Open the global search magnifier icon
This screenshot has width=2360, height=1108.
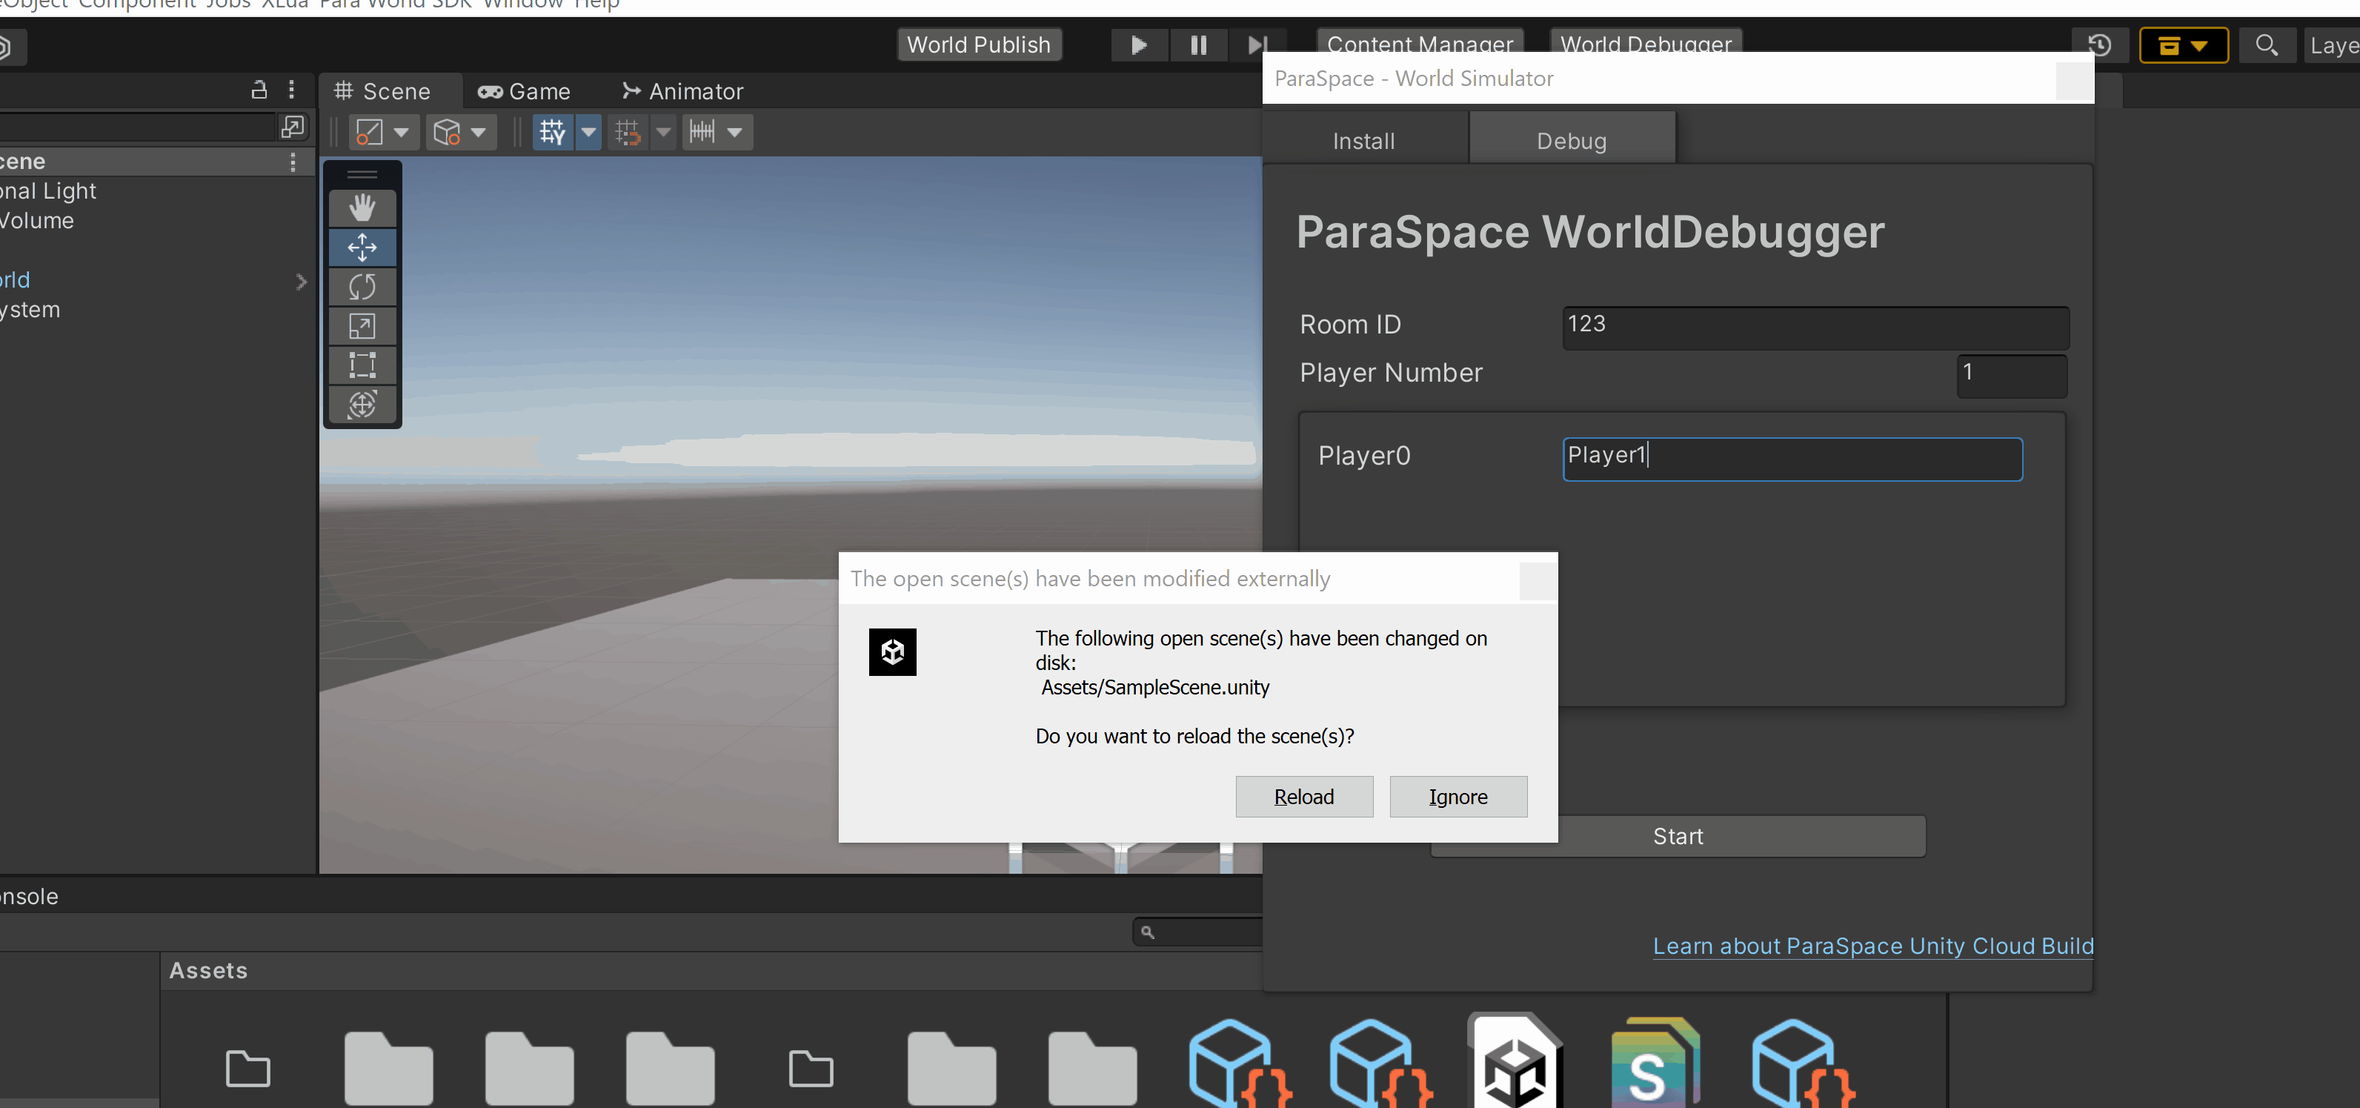pos(2266,45)
